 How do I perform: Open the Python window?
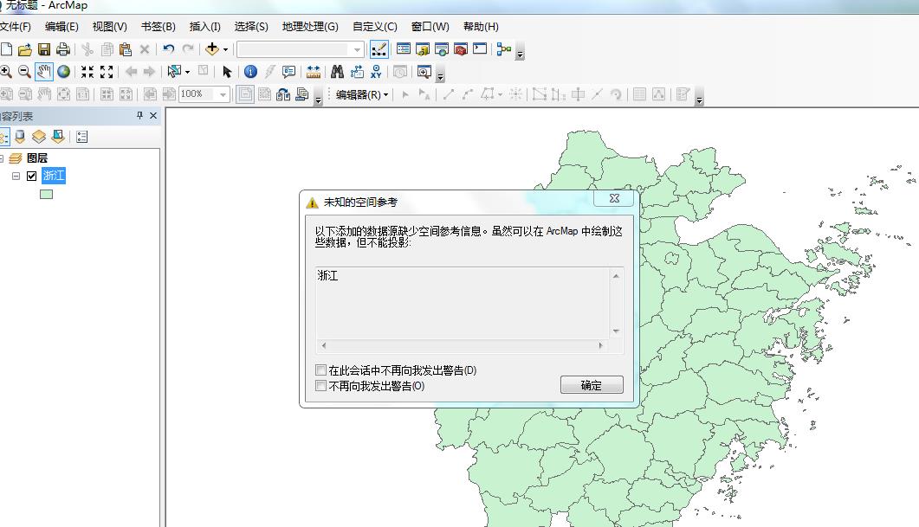480,49
